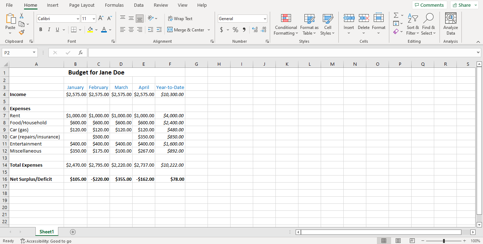Apply middle vertical alignment

point(131,18)
